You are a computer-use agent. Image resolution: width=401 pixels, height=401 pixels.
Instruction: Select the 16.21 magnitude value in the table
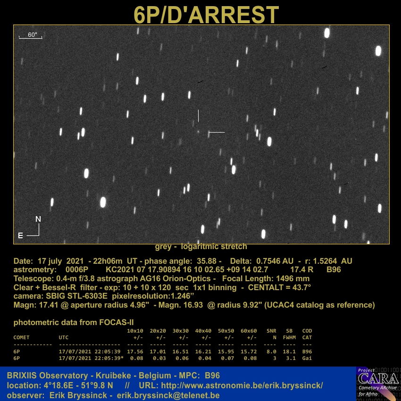click(203, 351)
